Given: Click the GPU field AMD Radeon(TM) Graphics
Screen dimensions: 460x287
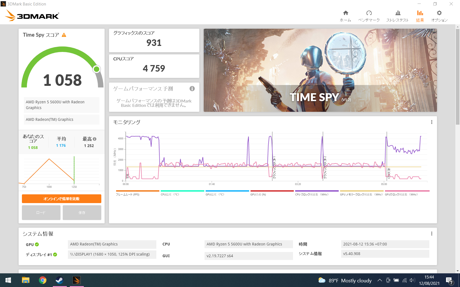Looking at the screenshot, I should click(x=112, y=244).
